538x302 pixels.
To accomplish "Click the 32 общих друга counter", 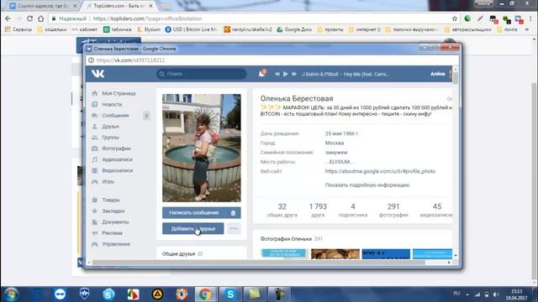I will click(282, 211).
